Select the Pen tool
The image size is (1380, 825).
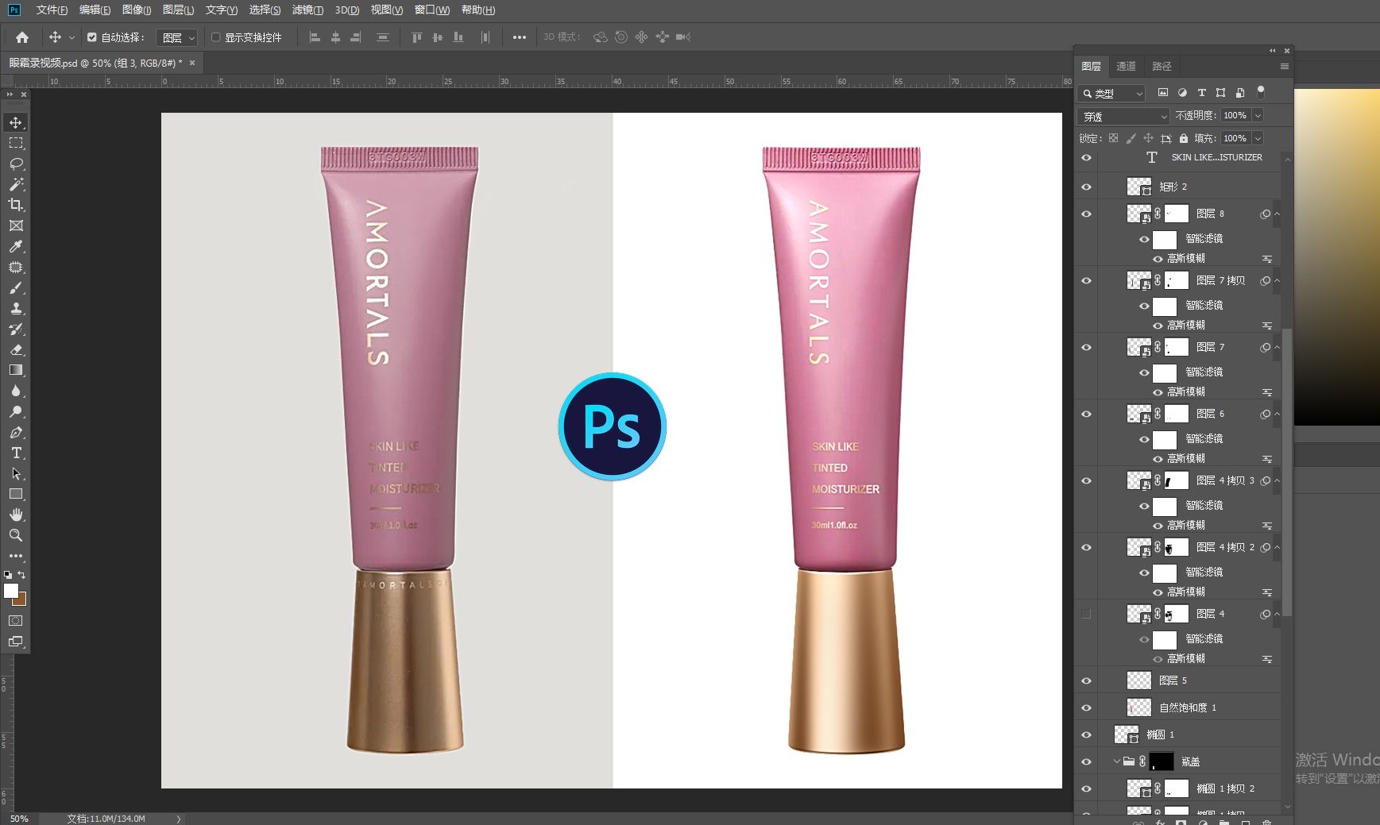pos(16,432)
